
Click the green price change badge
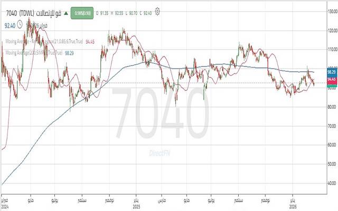click(x=82, y=11)
